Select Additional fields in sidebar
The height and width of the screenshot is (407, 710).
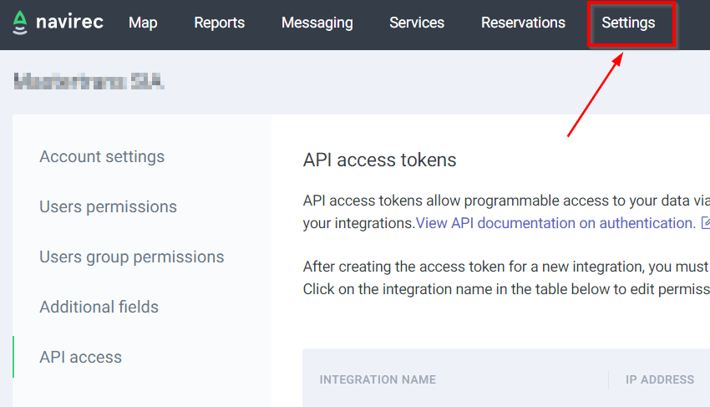pyautogui.click(x=99, y=307)
